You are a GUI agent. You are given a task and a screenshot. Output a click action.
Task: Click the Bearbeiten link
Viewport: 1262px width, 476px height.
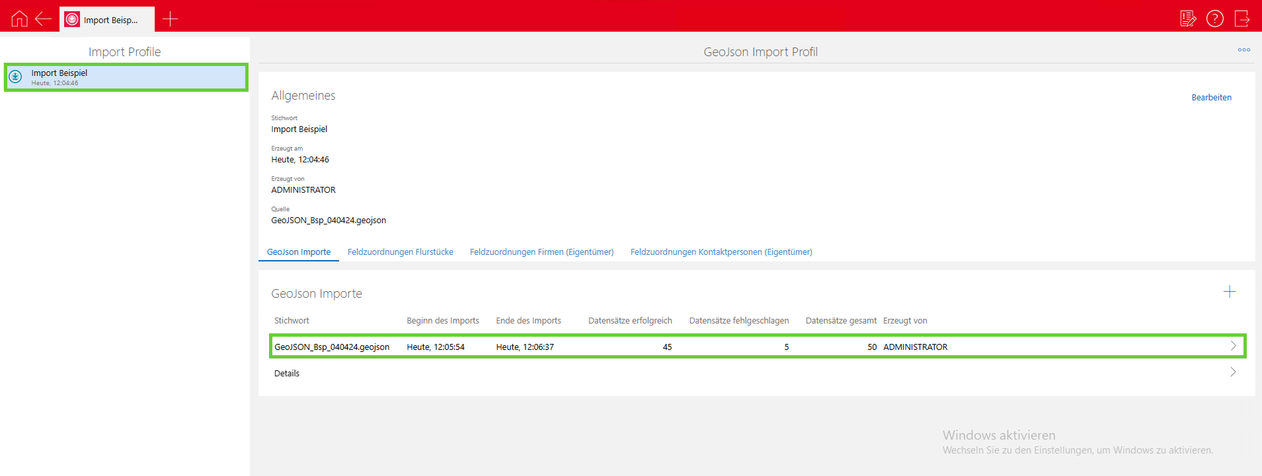[1211, 98]
